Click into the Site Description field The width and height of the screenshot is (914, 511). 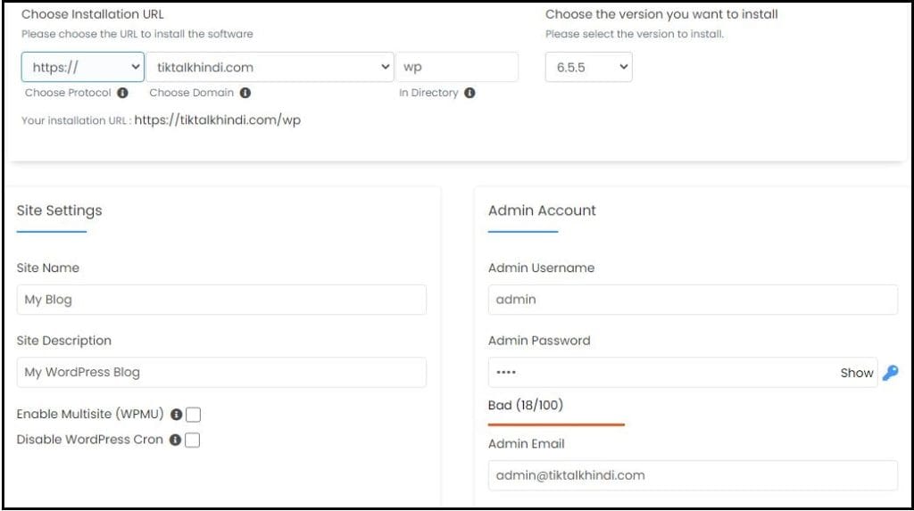click(221, 373)
